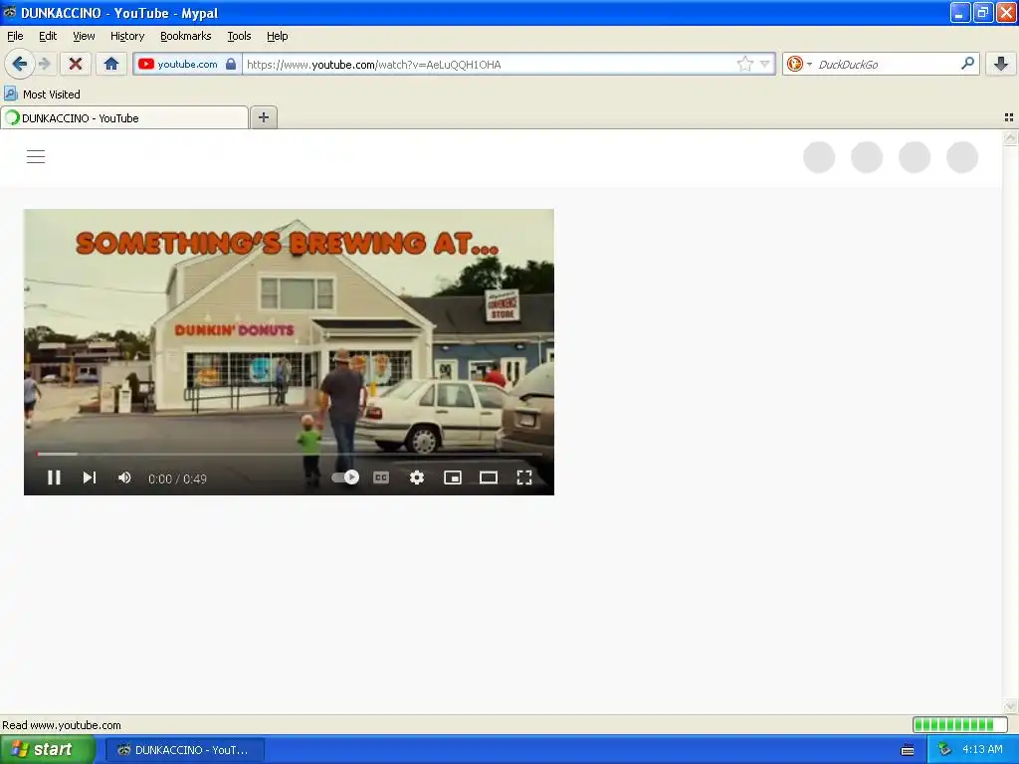This screenshot has width=1019, height=764.
Task: Open the downloads panel
Action: pyautogui.click(x=1001, y=64)
